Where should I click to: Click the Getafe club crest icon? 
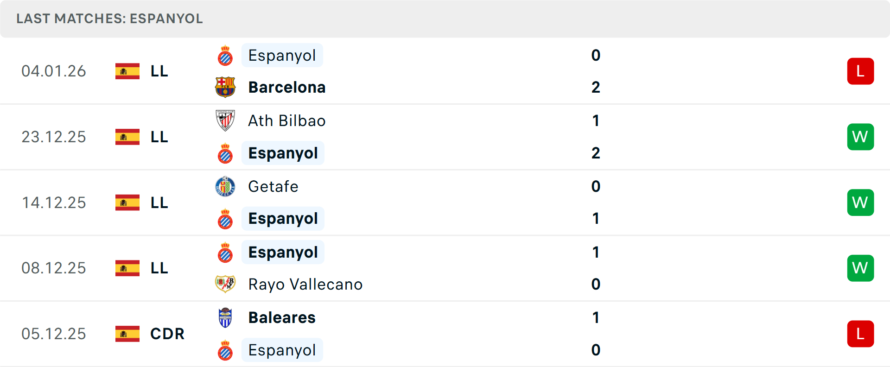(225, 186)
